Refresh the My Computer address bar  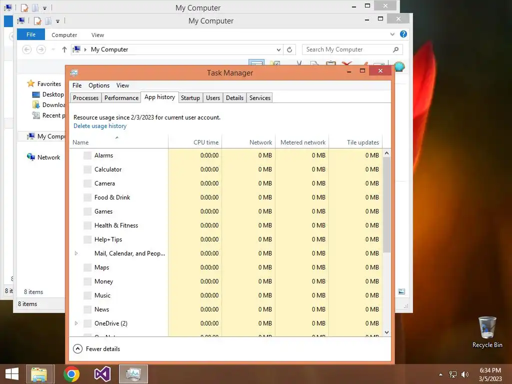point(289,49)
